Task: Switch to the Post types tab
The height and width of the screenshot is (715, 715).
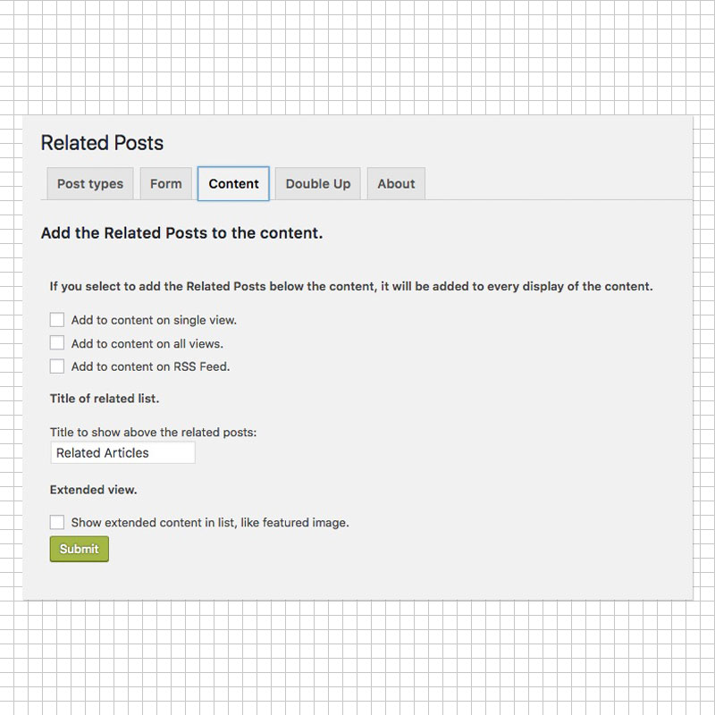Action: point(89,183)
